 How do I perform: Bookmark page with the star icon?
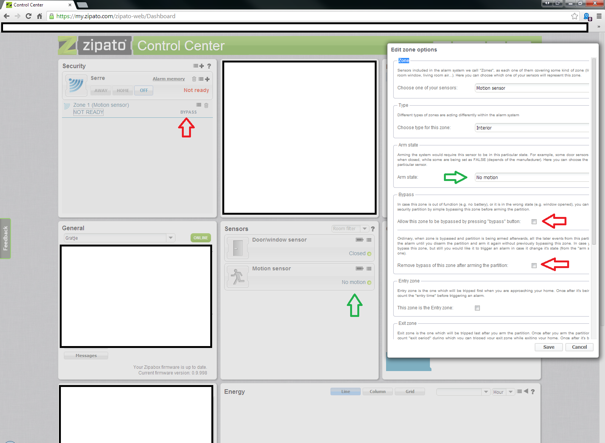[x=574, y=16]
